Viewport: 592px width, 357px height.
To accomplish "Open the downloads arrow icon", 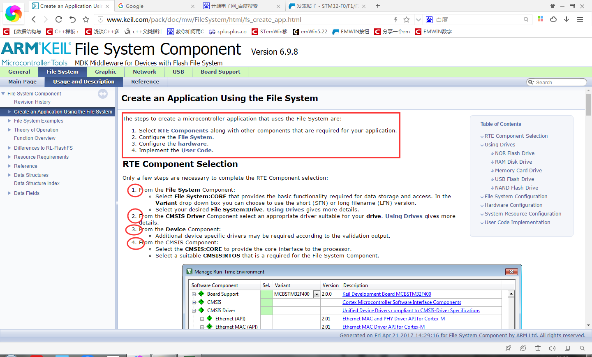I will (567, 19).
